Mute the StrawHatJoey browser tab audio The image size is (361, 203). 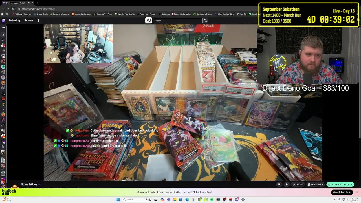tap(28, 3)
